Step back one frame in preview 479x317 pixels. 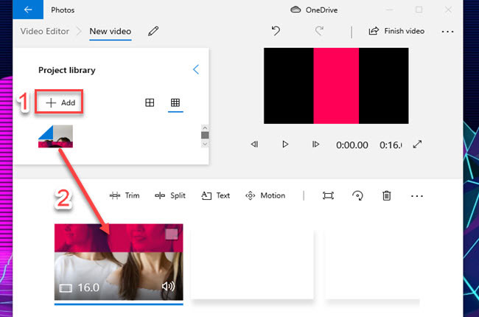coord(254,144)
